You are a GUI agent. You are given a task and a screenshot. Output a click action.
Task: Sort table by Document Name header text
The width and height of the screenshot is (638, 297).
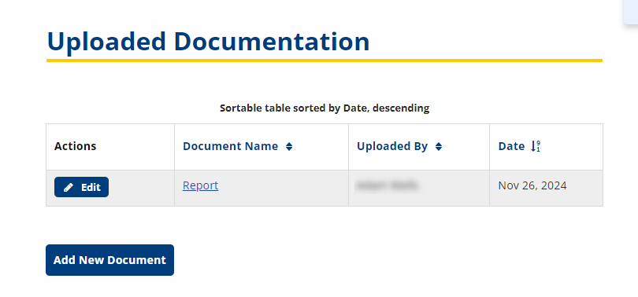click(x=230, y=146)
